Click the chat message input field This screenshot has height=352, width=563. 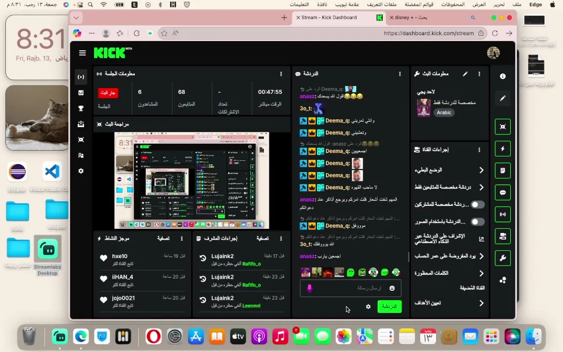click(x=350, y=288)
